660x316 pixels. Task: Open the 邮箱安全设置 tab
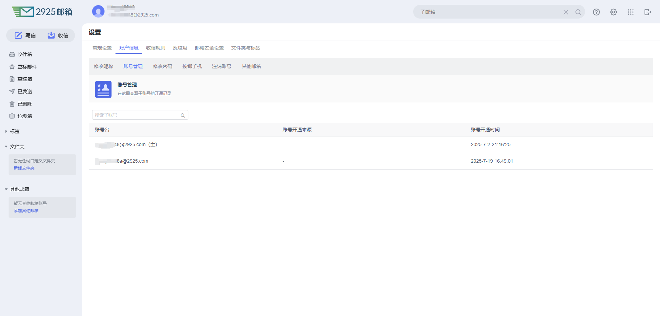click(209, 48)
